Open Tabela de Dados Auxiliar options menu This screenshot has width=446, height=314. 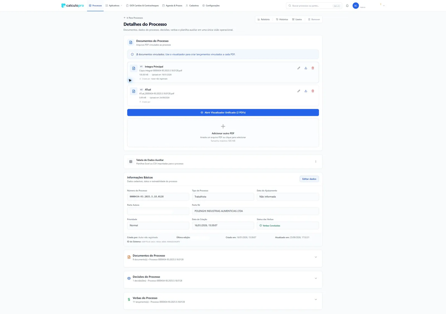[x=316, y=162]
